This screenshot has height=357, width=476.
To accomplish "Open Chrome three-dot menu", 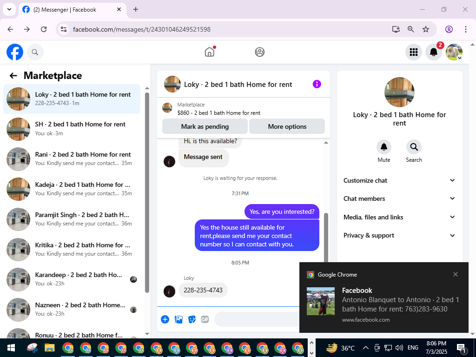I will (x=466, y=29).
